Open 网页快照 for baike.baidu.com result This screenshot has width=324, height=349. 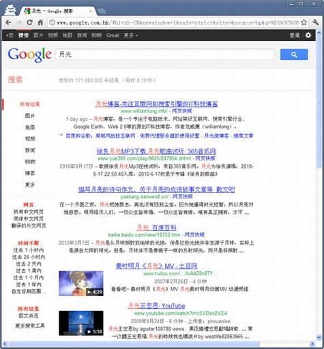194,234
